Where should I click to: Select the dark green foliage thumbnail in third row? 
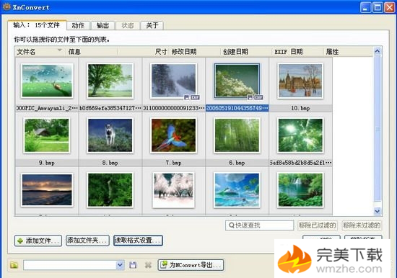(x=110, y=190)
